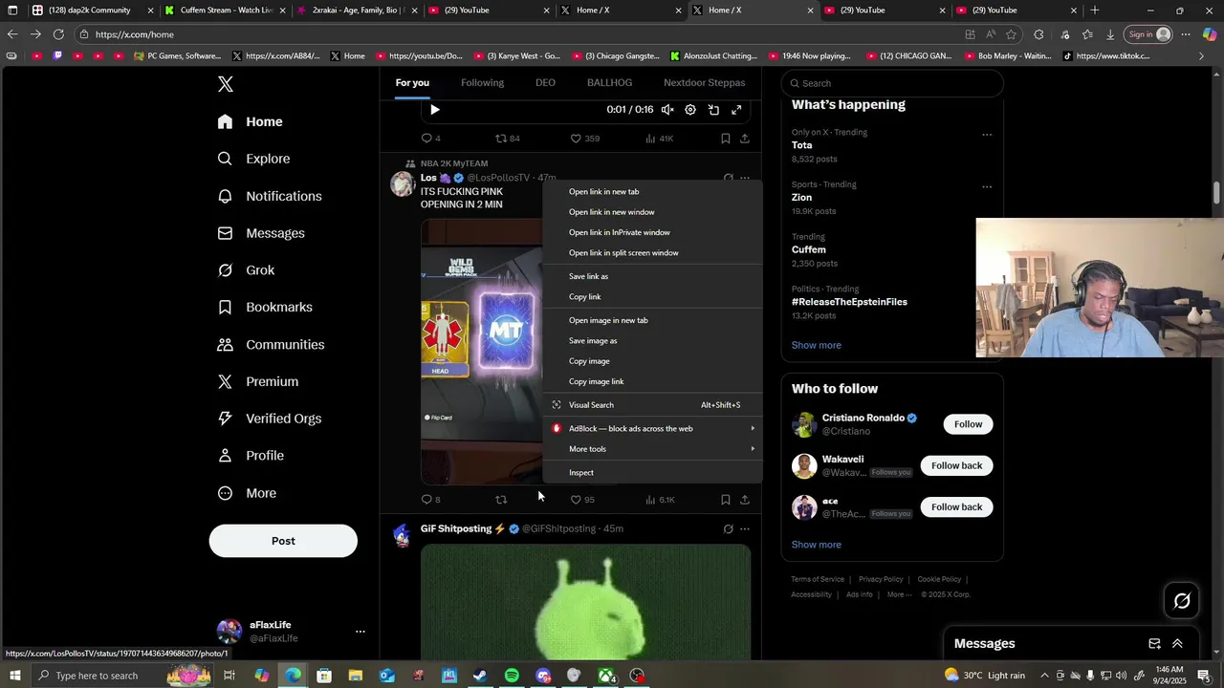The height and width of the screenshot is (688, 1224).
Task: Open Windows Start menu
Action: [14, 676]
